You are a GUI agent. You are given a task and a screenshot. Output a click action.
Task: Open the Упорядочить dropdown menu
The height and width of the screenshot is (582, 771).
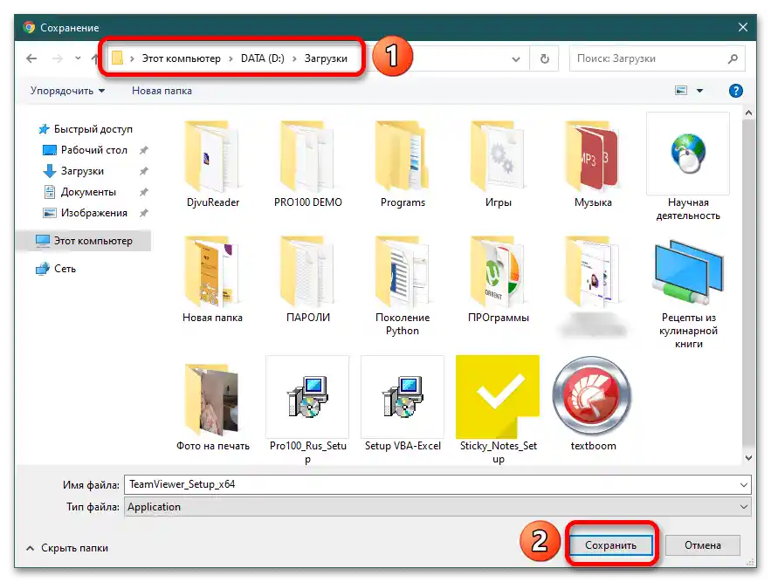coord(67,91)
